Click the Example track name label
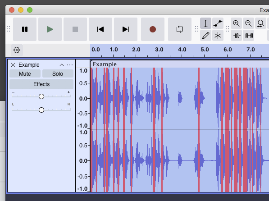This screenshot has height=201, width=269. [29, 65]
